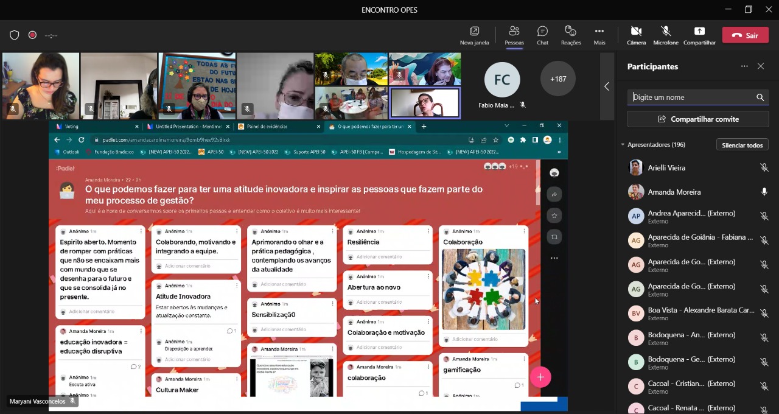The height and width of the screenshot is (414, 779).
Task: Open the Mais options menu
Action: coord(599,35)
